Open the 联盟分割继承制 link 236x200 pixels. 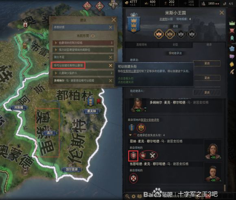pyautogui.click(x=150, y=120)
